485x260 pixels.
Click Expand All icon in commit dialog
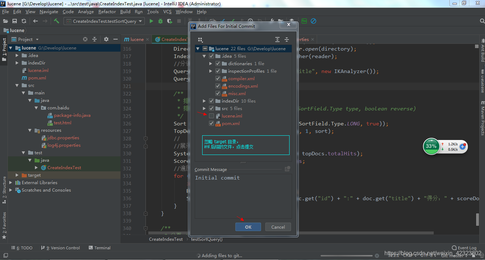click(x=277, y=40)
